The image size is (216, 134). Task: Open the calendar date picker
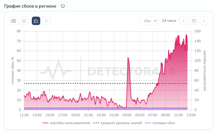click(x=194, y=21)
